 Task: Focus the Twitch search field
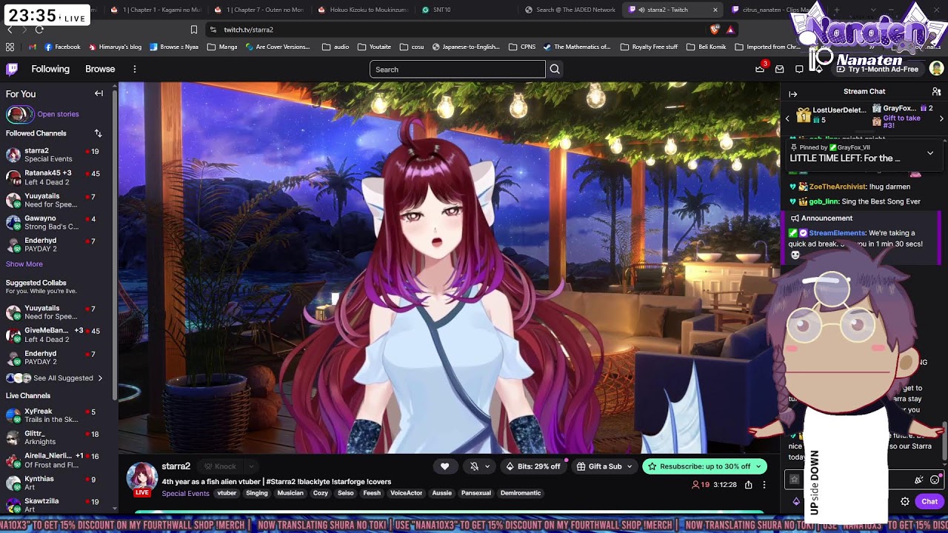(457, 69)
